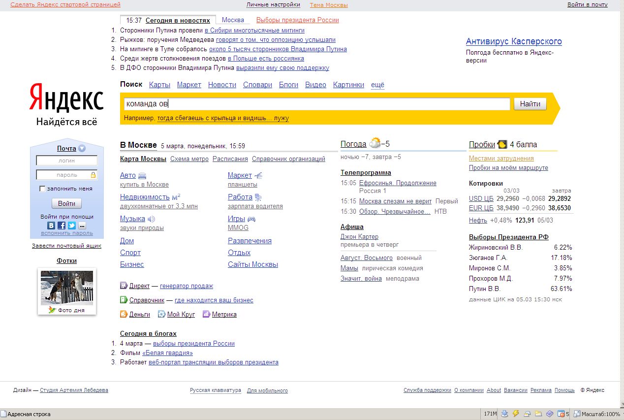Open downloads arrow icon in status bar
624x420 pixels.
[504, 414]
